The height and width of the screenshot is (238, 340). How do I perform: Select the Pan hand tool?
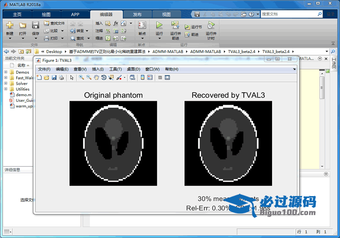tap(96, 78)
